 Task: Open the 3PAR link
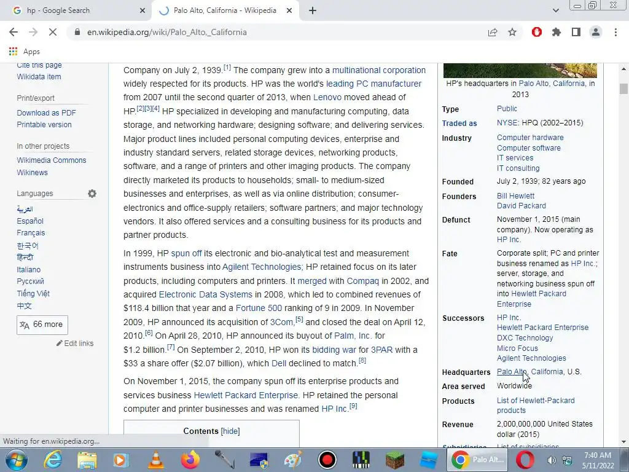(381, 350)
